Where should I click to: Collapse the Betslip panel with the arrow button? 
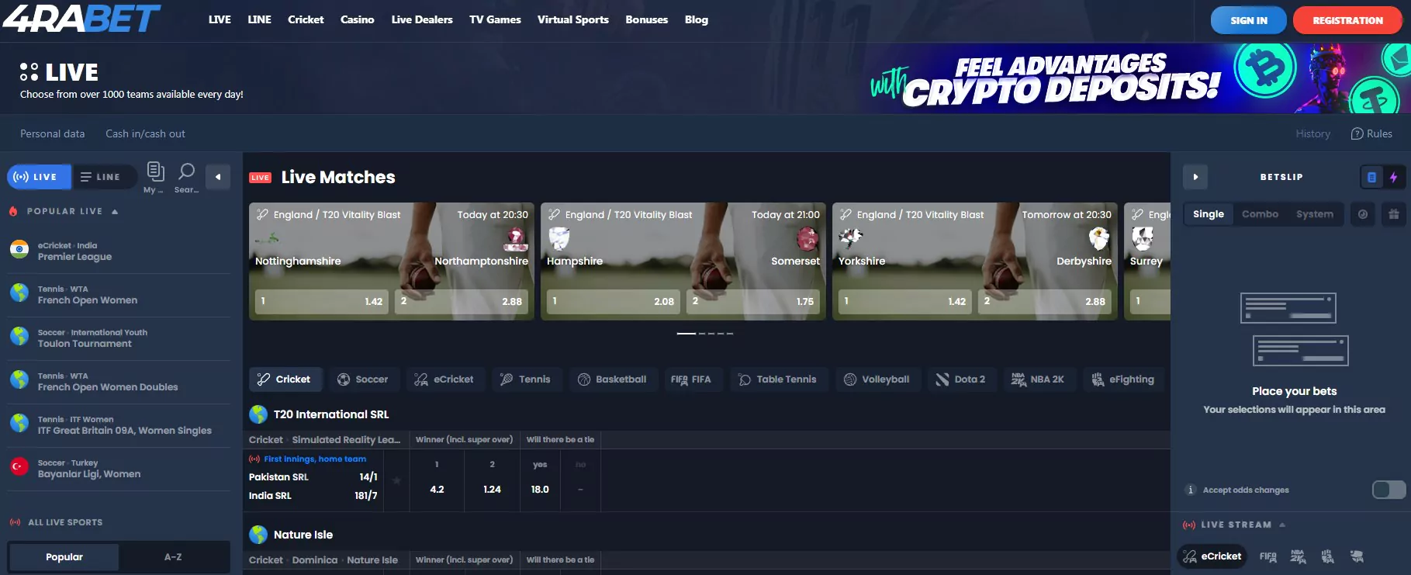point(1195,177)
